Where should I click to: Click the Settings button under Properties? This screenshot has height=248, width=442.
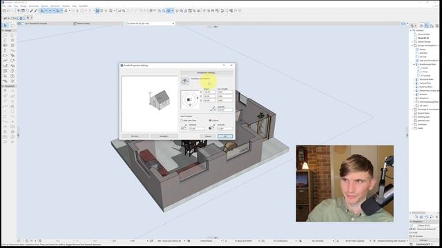tap(423, 240)
